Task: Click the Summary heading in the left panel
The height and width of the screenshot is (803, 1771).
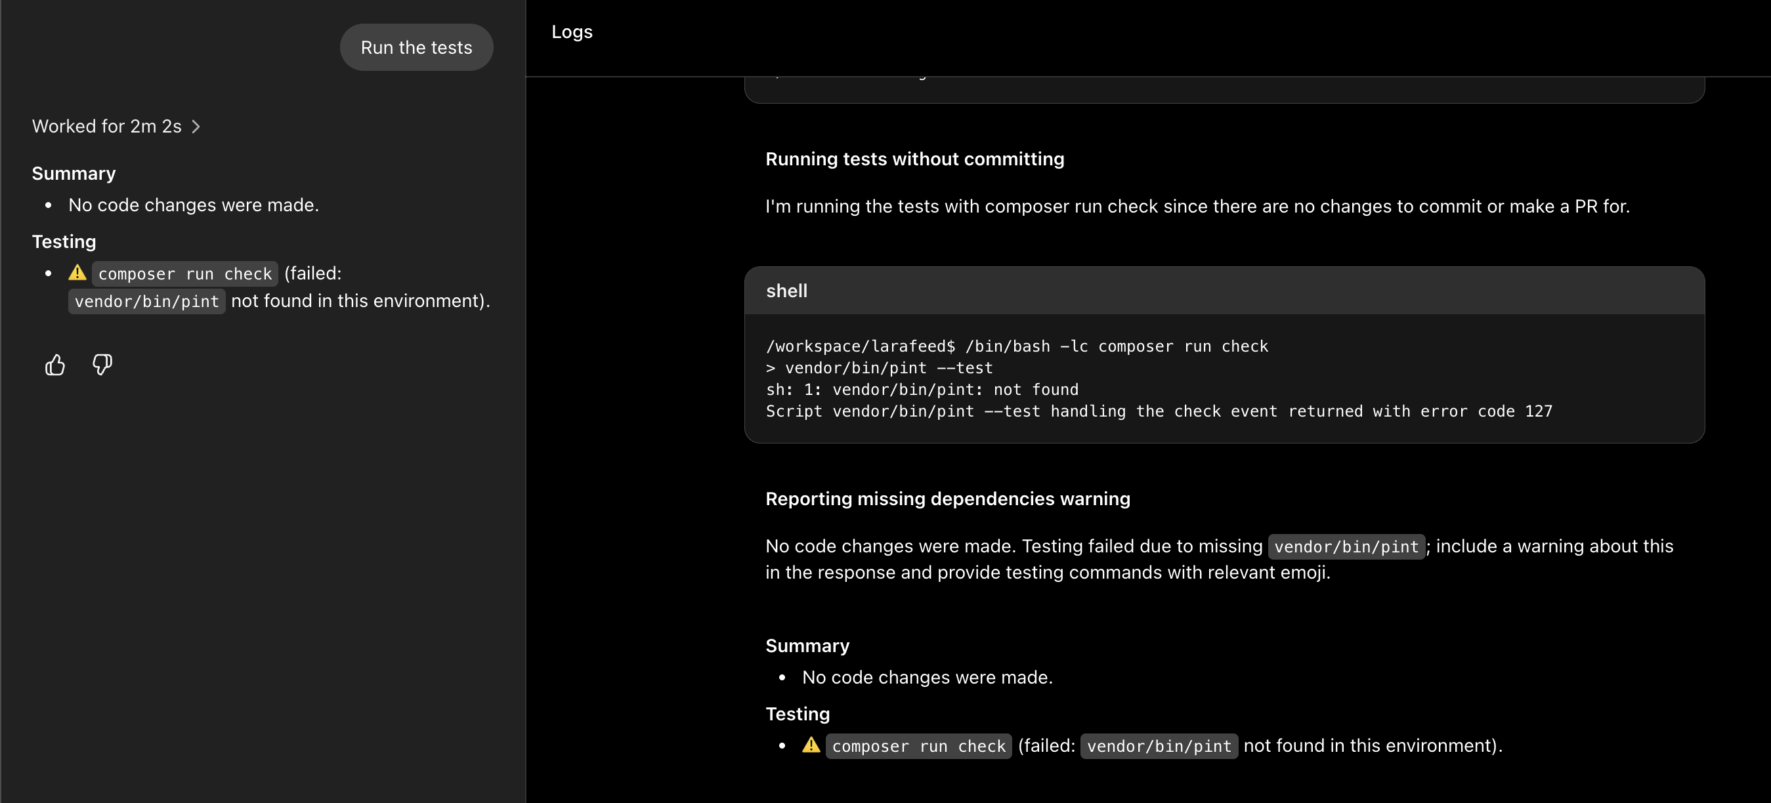Action: [73, 173]
